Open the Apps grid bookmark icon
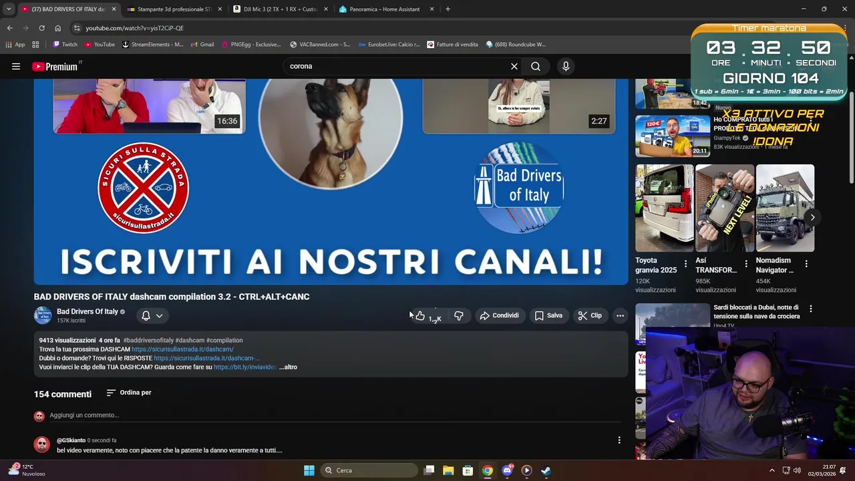 tap(35, 45)
